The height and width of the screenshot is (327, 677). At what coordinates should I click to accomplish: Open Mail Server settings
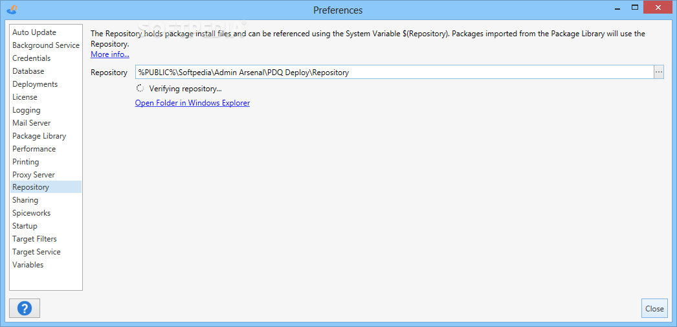tap(46, 123)
